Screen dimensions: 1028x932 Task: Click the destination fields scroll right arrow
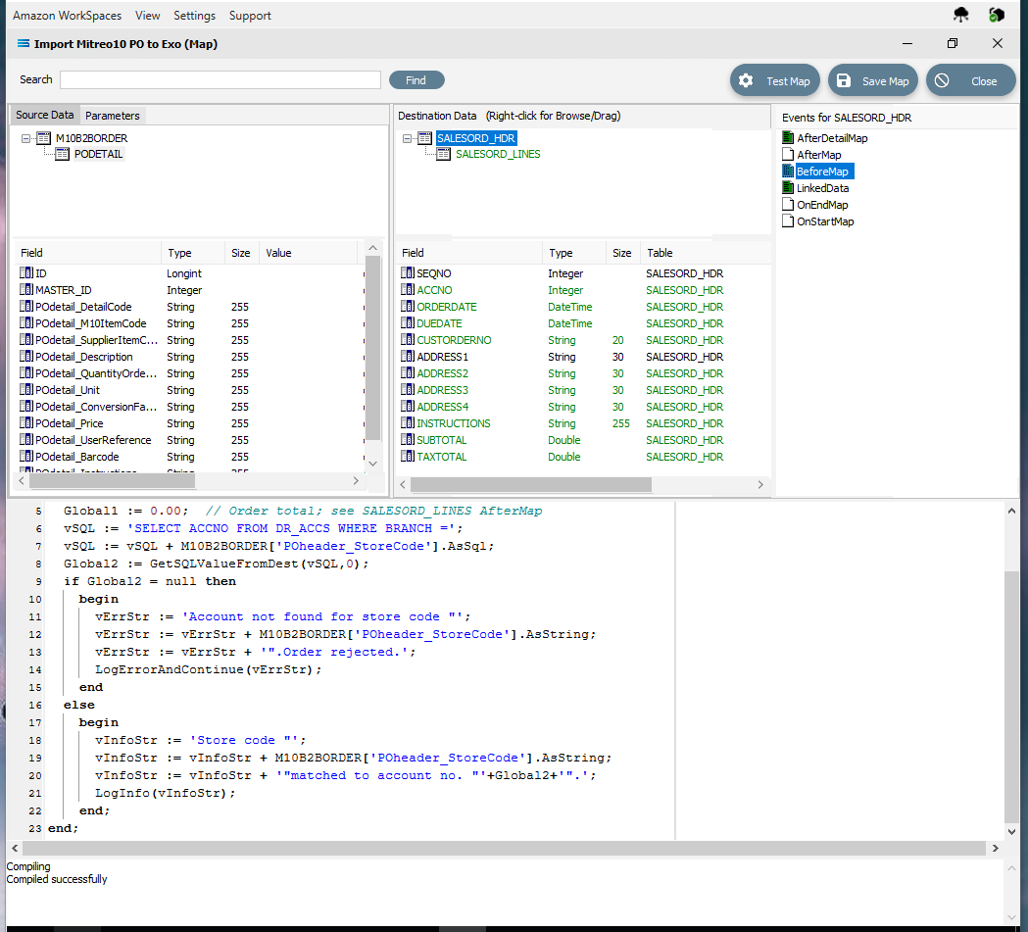pyautogui.click(x=760, y=484)
